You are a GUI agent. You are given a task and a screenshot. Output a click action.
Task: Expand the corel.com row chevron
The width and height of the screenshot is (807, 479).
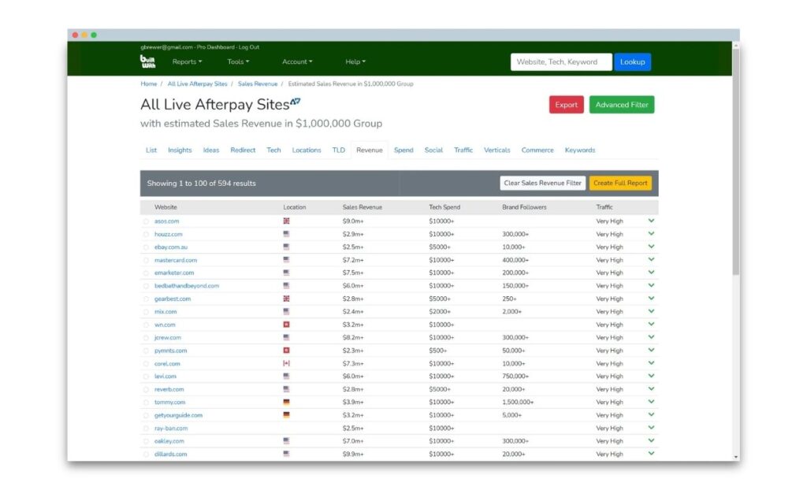point(651,362)
